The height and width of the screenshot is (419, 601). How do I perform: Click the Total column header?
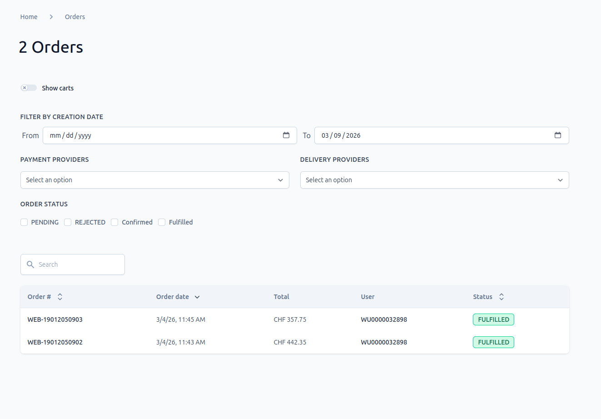281,297
